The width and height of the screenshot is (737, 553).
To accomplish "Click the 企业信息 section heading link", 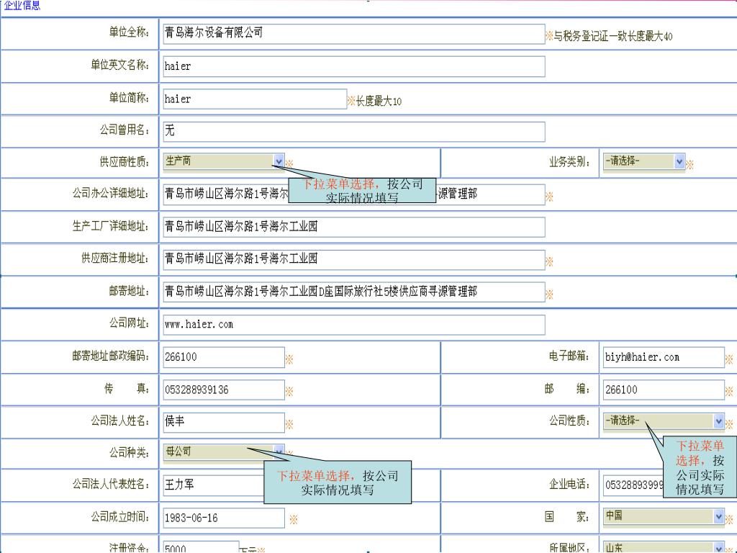I will pos(22,5).
